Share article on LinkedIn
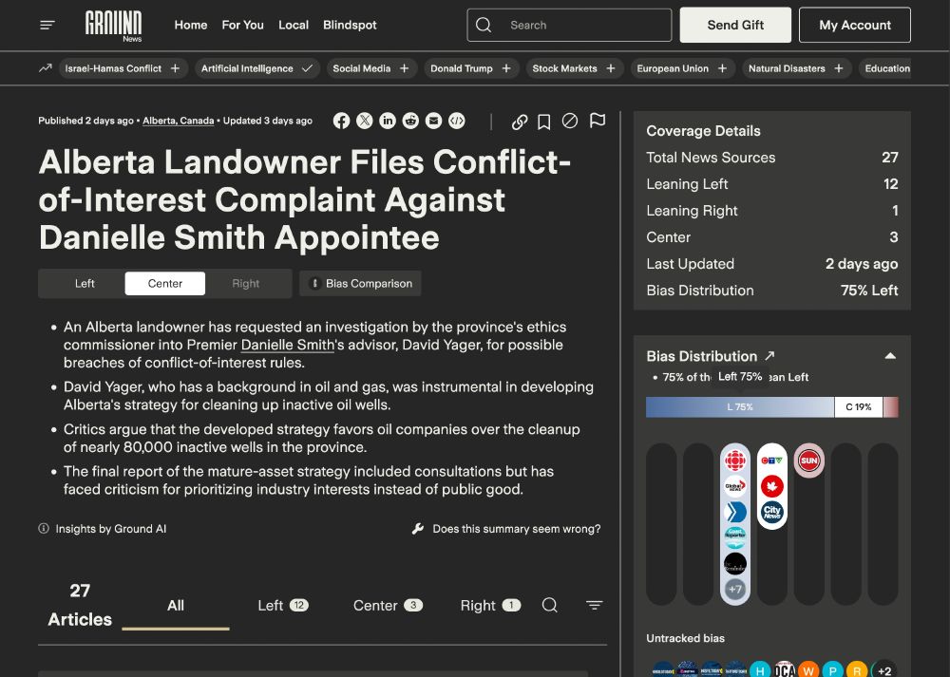 click(x=388, y=122)
